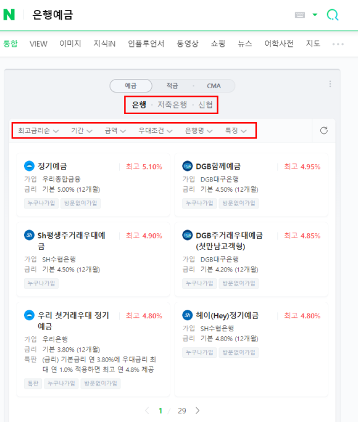Open the on-screen keyboard icon
358x422 pixels.
tap(300, 15)
